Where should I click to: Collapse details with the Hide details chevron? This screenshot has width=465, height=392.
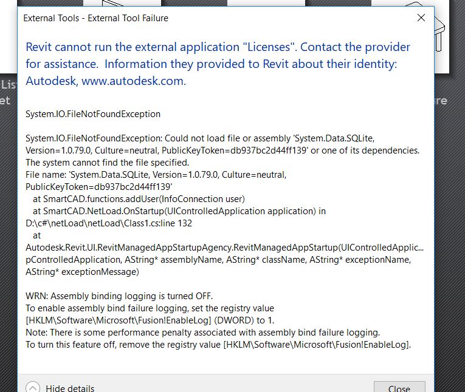tap(33, 387)
